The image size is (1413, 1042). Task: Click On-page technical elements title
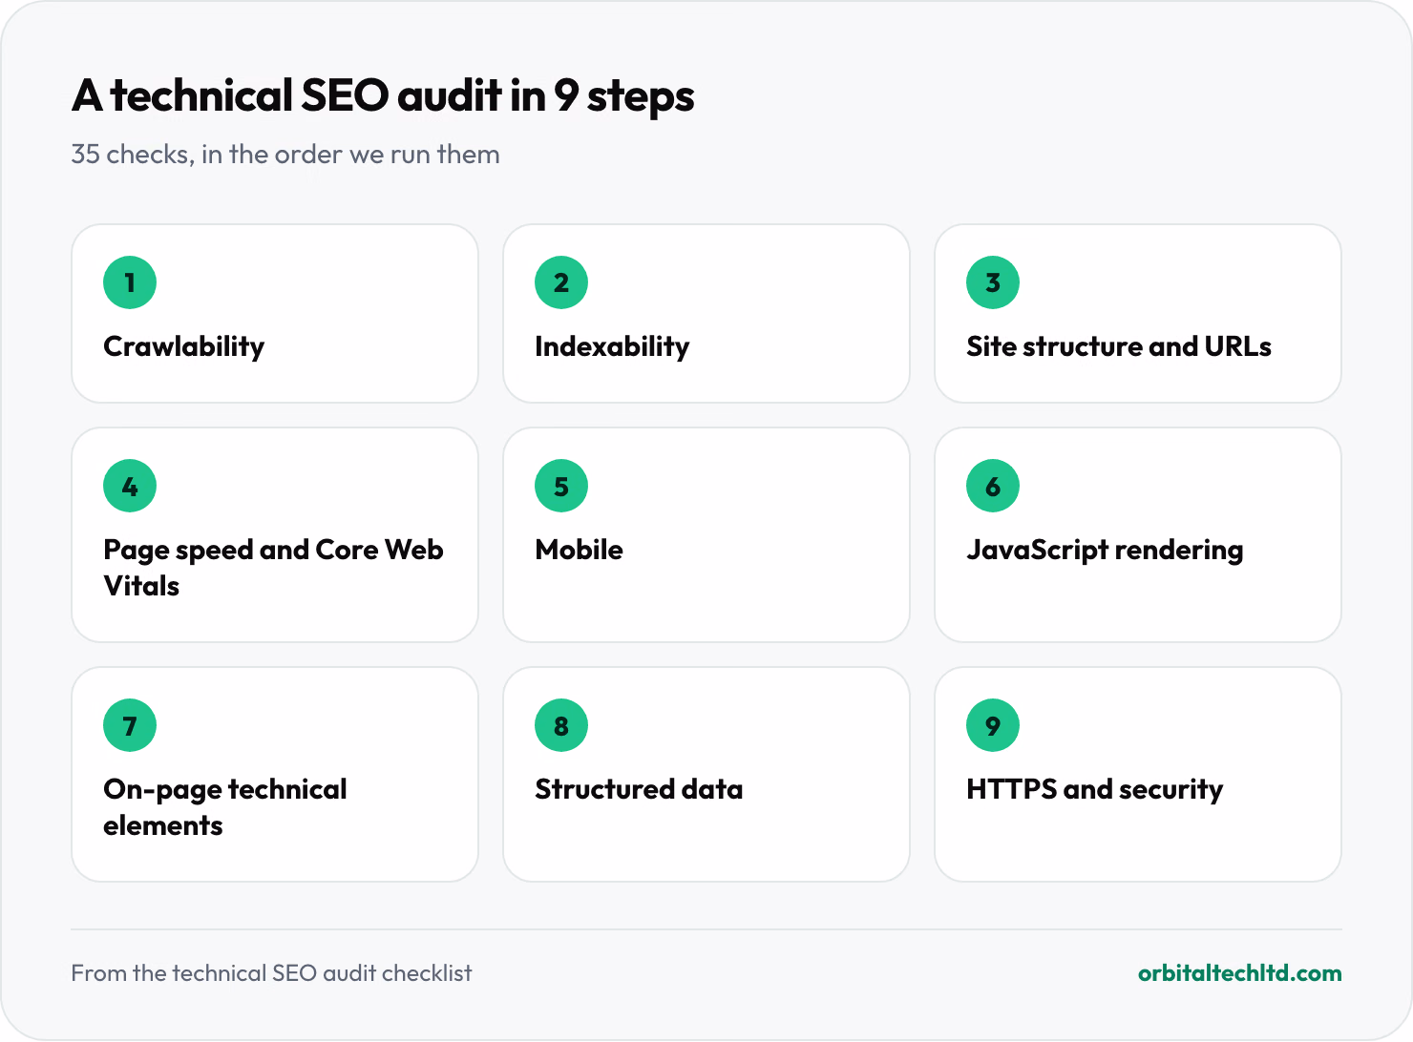tap(225, 807)
